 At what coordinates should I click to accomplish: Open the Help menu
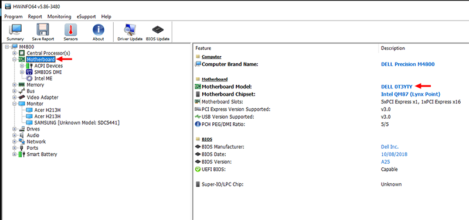[106, 17]
